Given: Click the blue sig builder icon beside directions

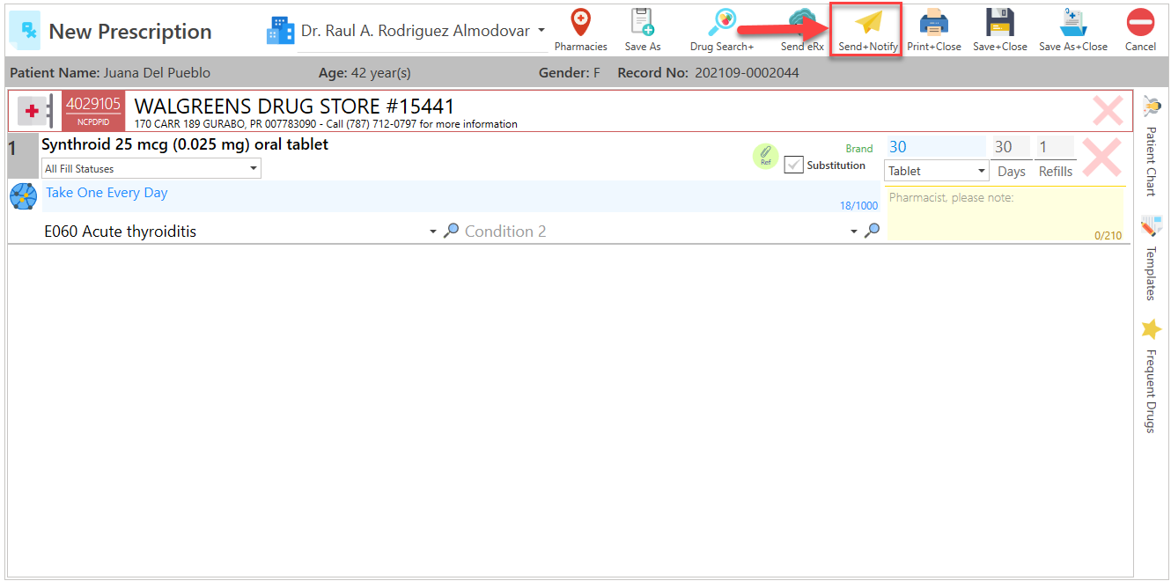Looking at the screenshot, I should point(23,195).
